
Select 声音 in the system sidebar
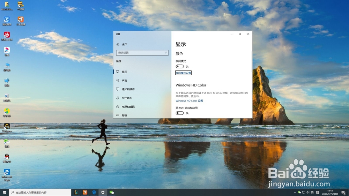pyautogui.click(x=142, y=81)
